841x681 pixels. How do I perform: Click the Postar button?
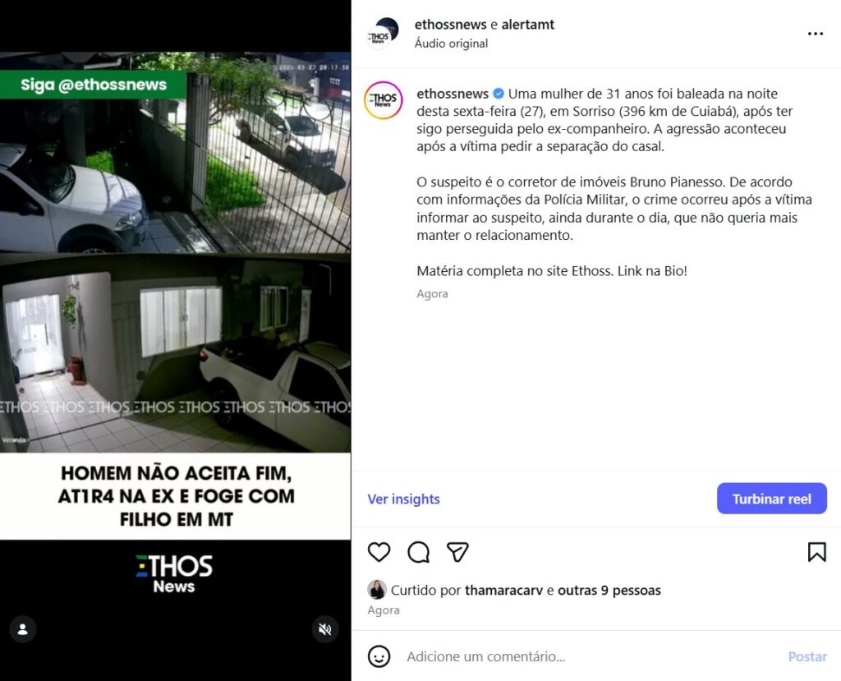coord(807,656)
